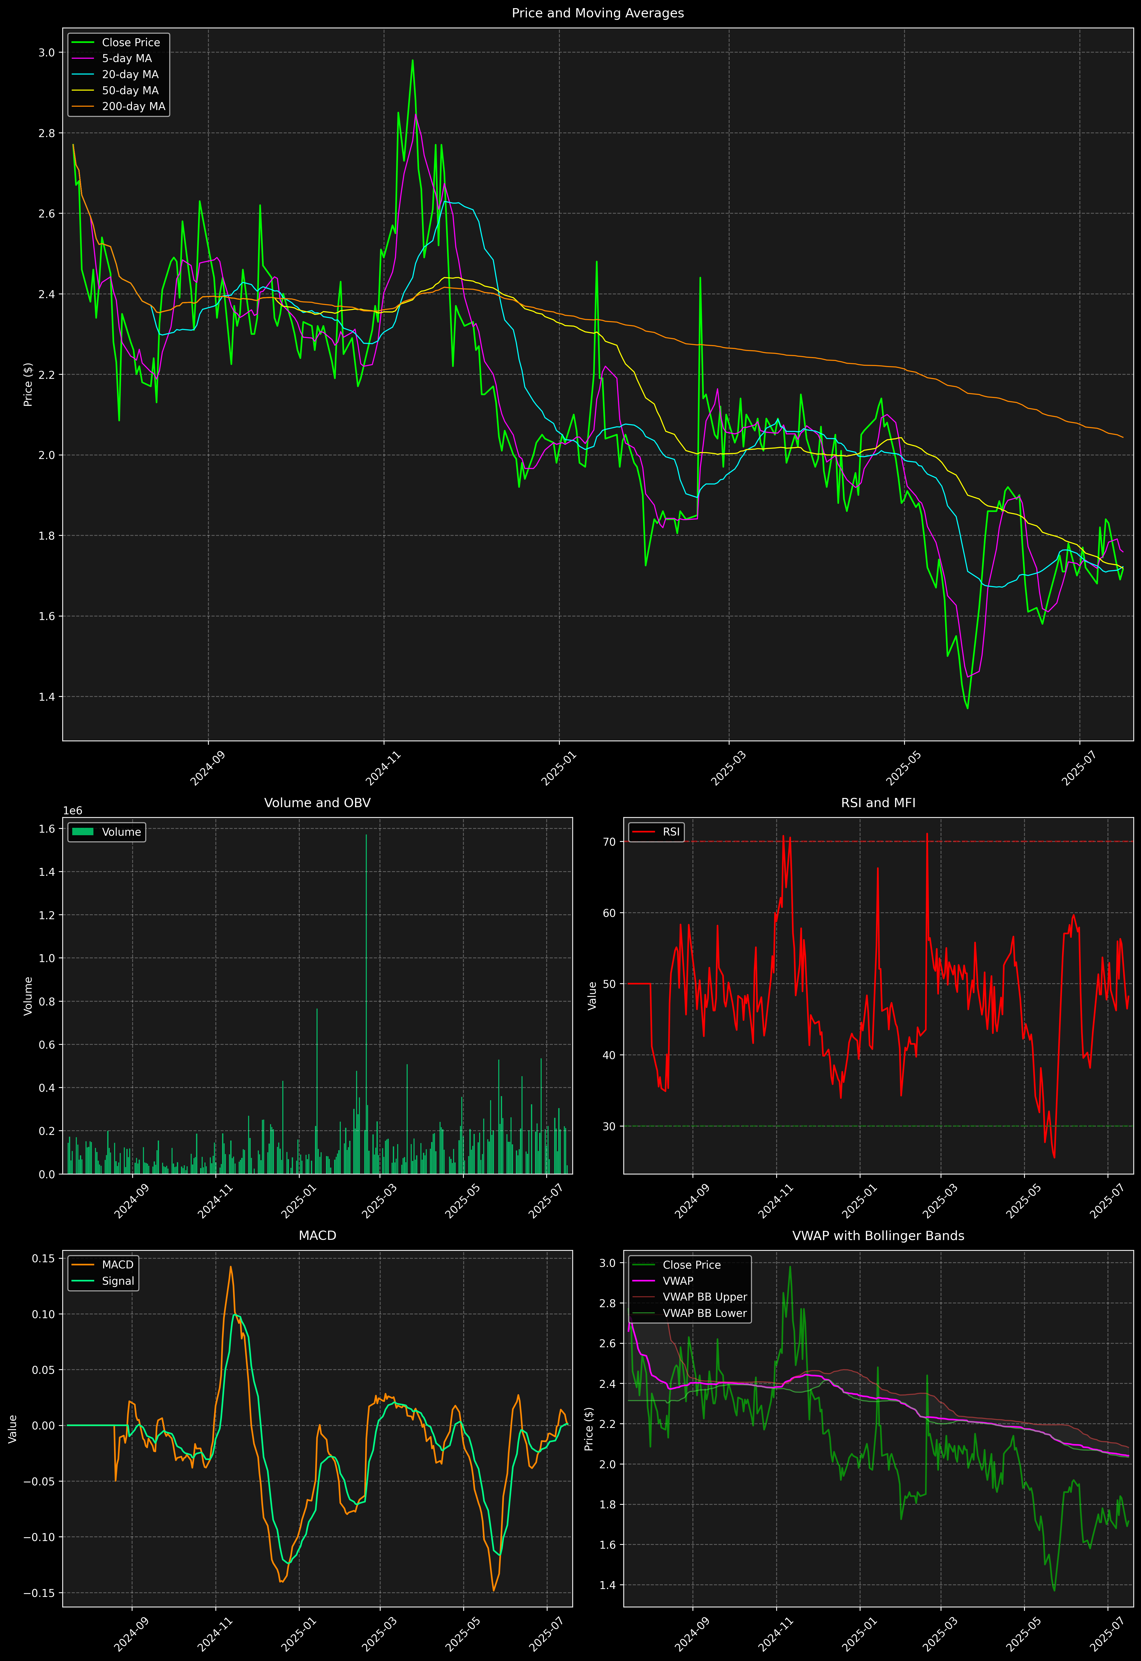Click the "Price and Moving Averages" chart title
The height and width of the screenshot is (1661, 1141).
(x=598, y=13)
